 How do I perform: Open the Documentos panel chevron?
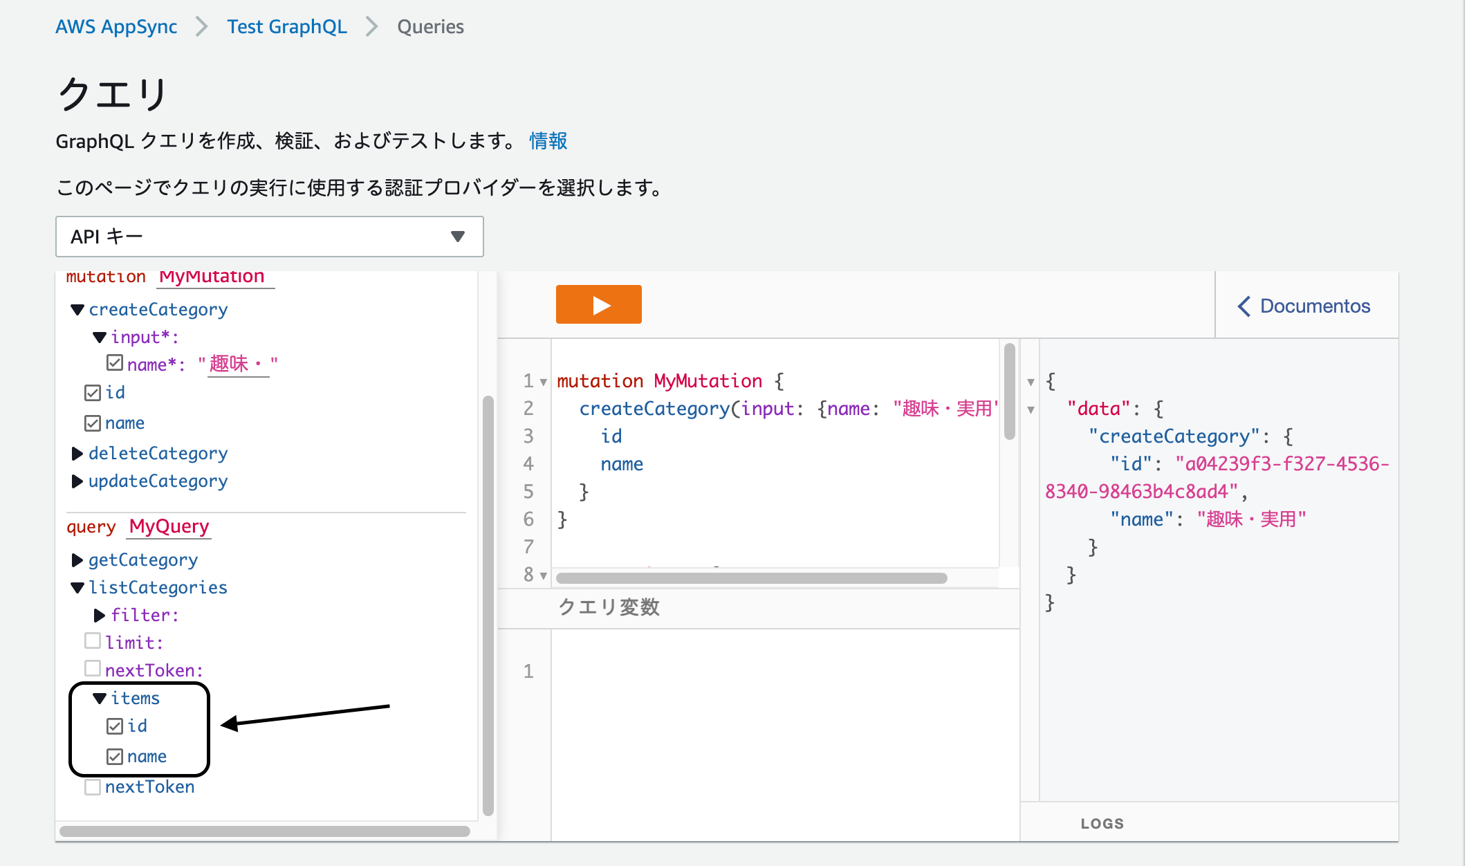point(1244,306)
